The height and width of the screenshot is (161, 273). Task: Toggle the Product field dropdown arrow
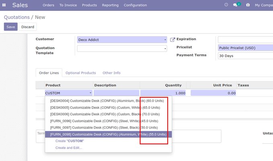(x=90, y=93)
